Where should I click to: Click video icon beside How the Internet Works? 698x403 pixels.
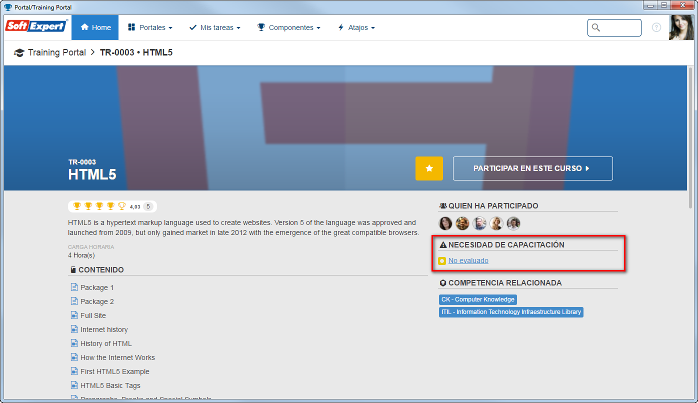74,357
